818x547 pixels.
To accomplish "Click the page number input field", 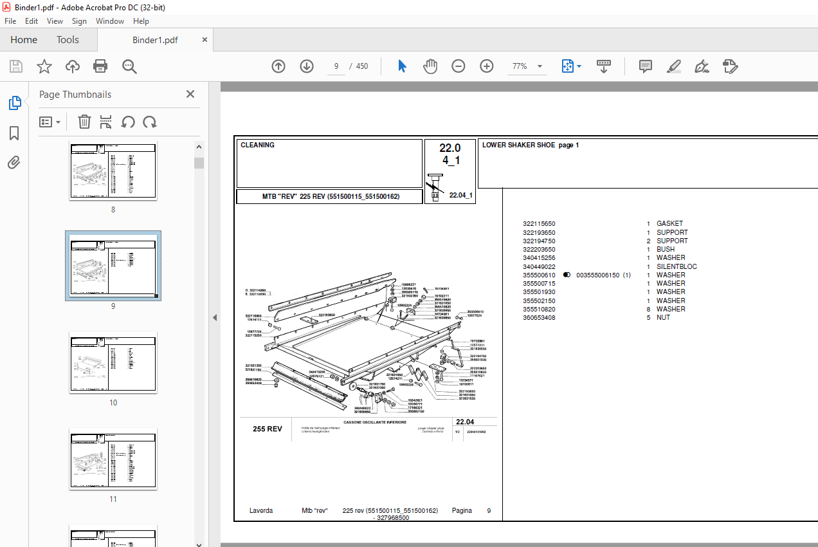I will pos(336,66).
